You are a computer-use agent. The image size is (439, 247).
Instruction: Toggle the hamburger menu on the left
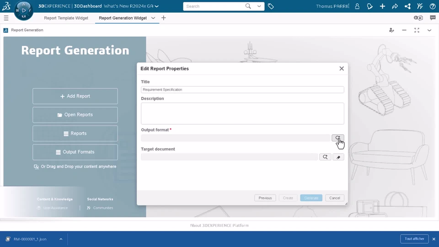pos(6,18)
